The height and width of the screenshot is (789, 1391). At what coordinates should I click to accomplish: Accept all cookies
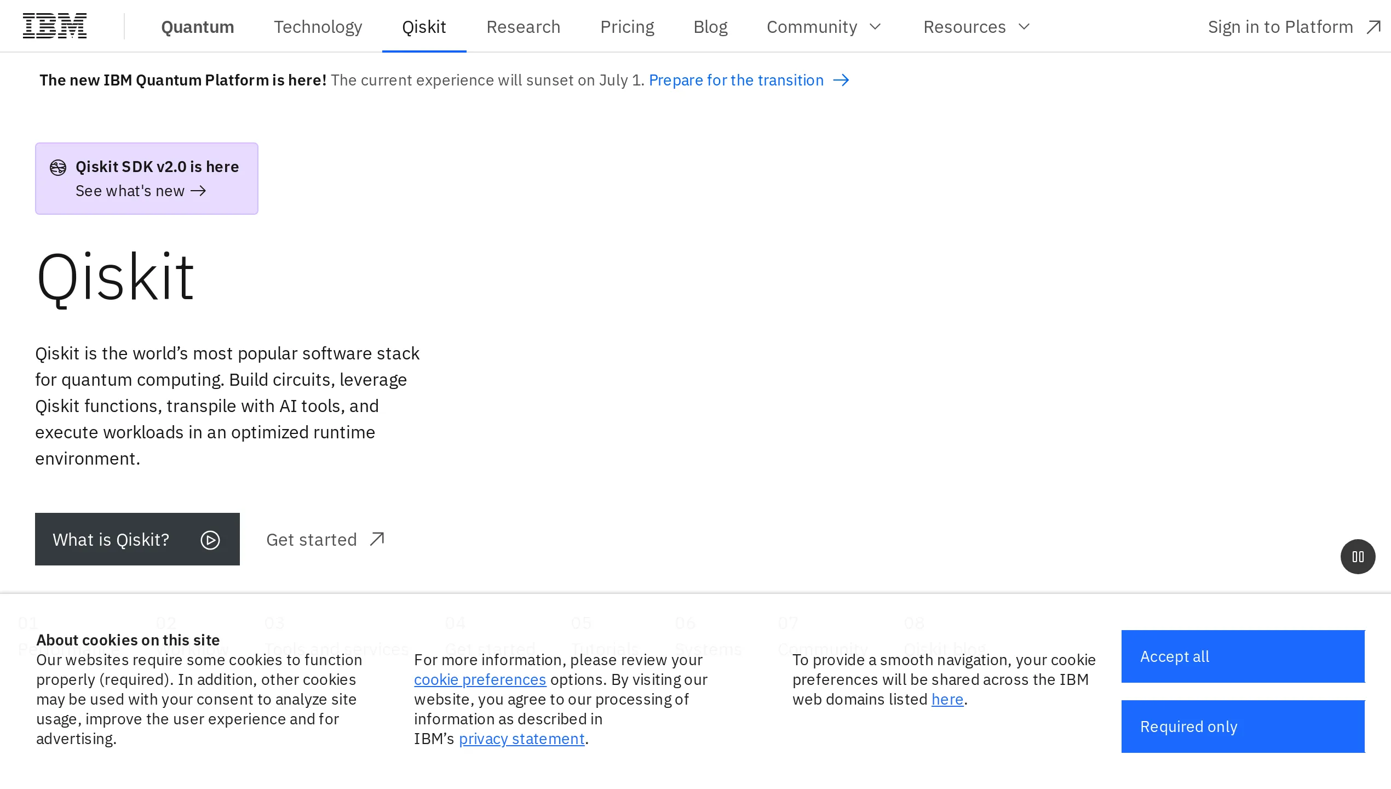(x=1242, y=656)
